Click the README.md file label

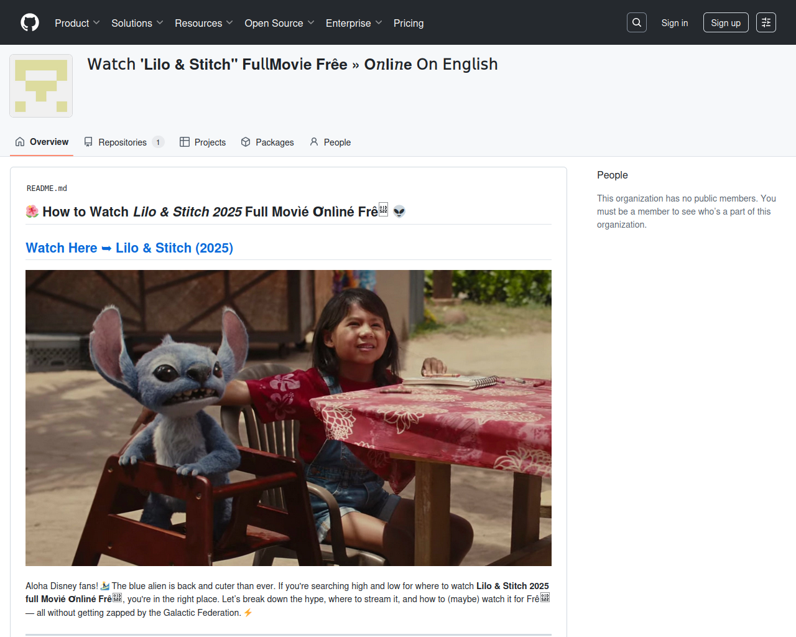pos(47,188)
